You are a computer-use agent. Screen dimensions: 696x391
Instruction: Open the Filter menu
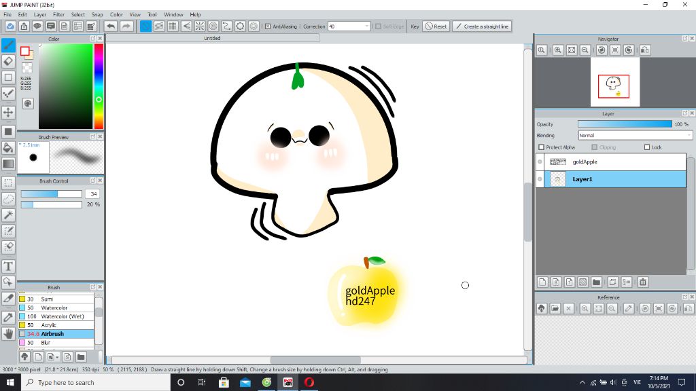(58, 15)
